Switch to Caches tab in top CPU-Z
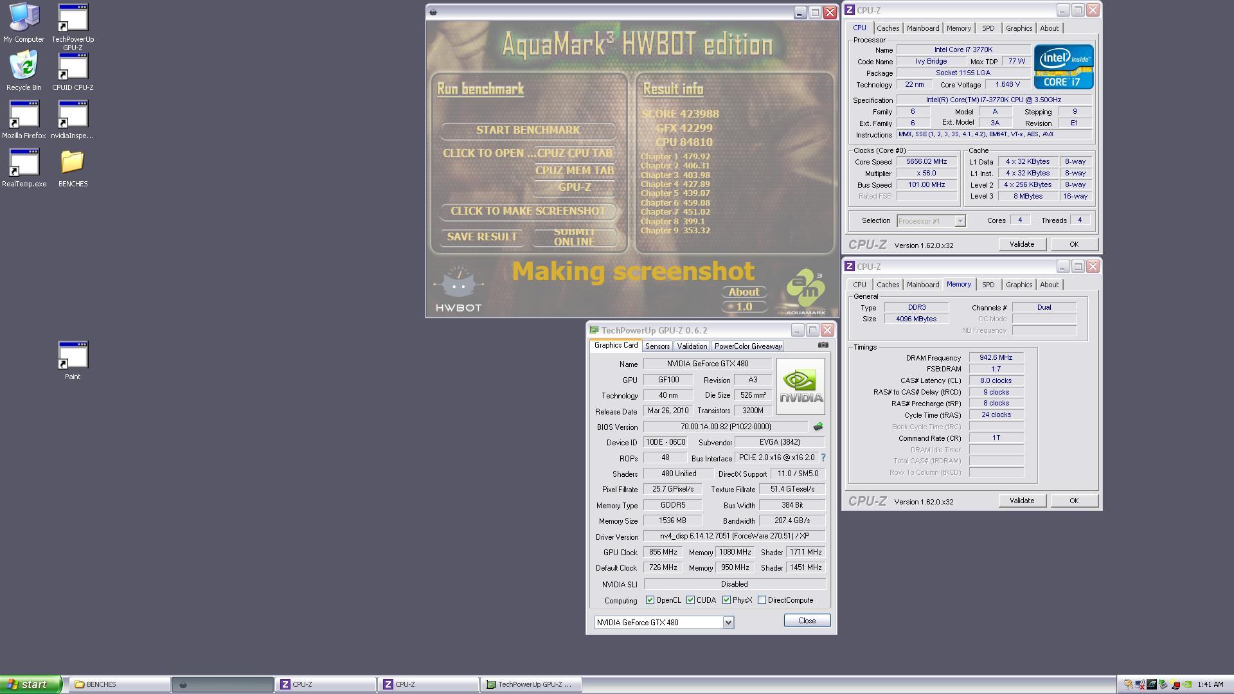Screen dimensions: 1234x694 pyautogui.click(x=888, y=28)
